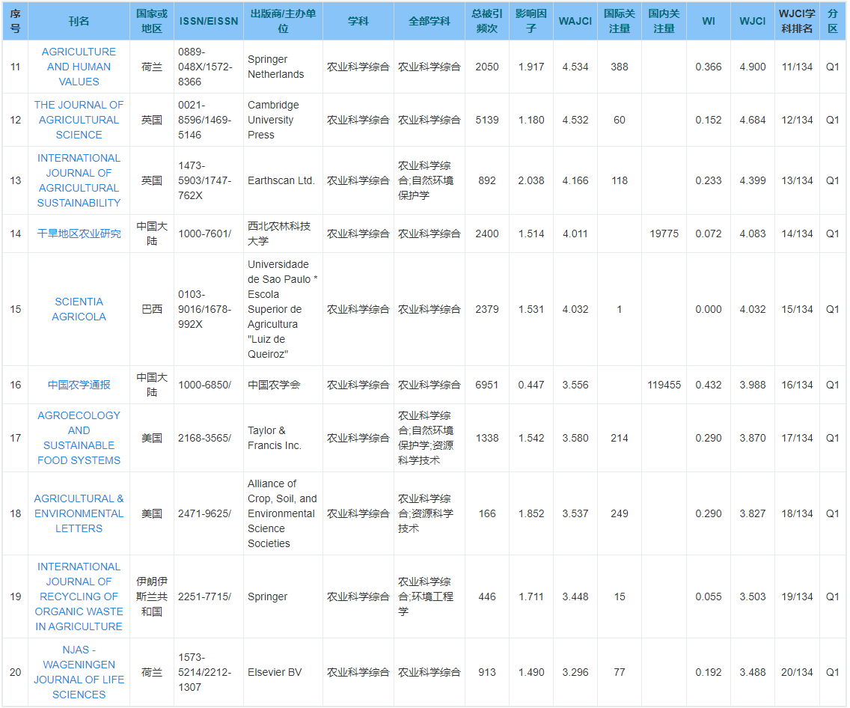Select WAJCI value 3.448
The height and width of the screenshot is (708, 850).
(x=575, y=596)
